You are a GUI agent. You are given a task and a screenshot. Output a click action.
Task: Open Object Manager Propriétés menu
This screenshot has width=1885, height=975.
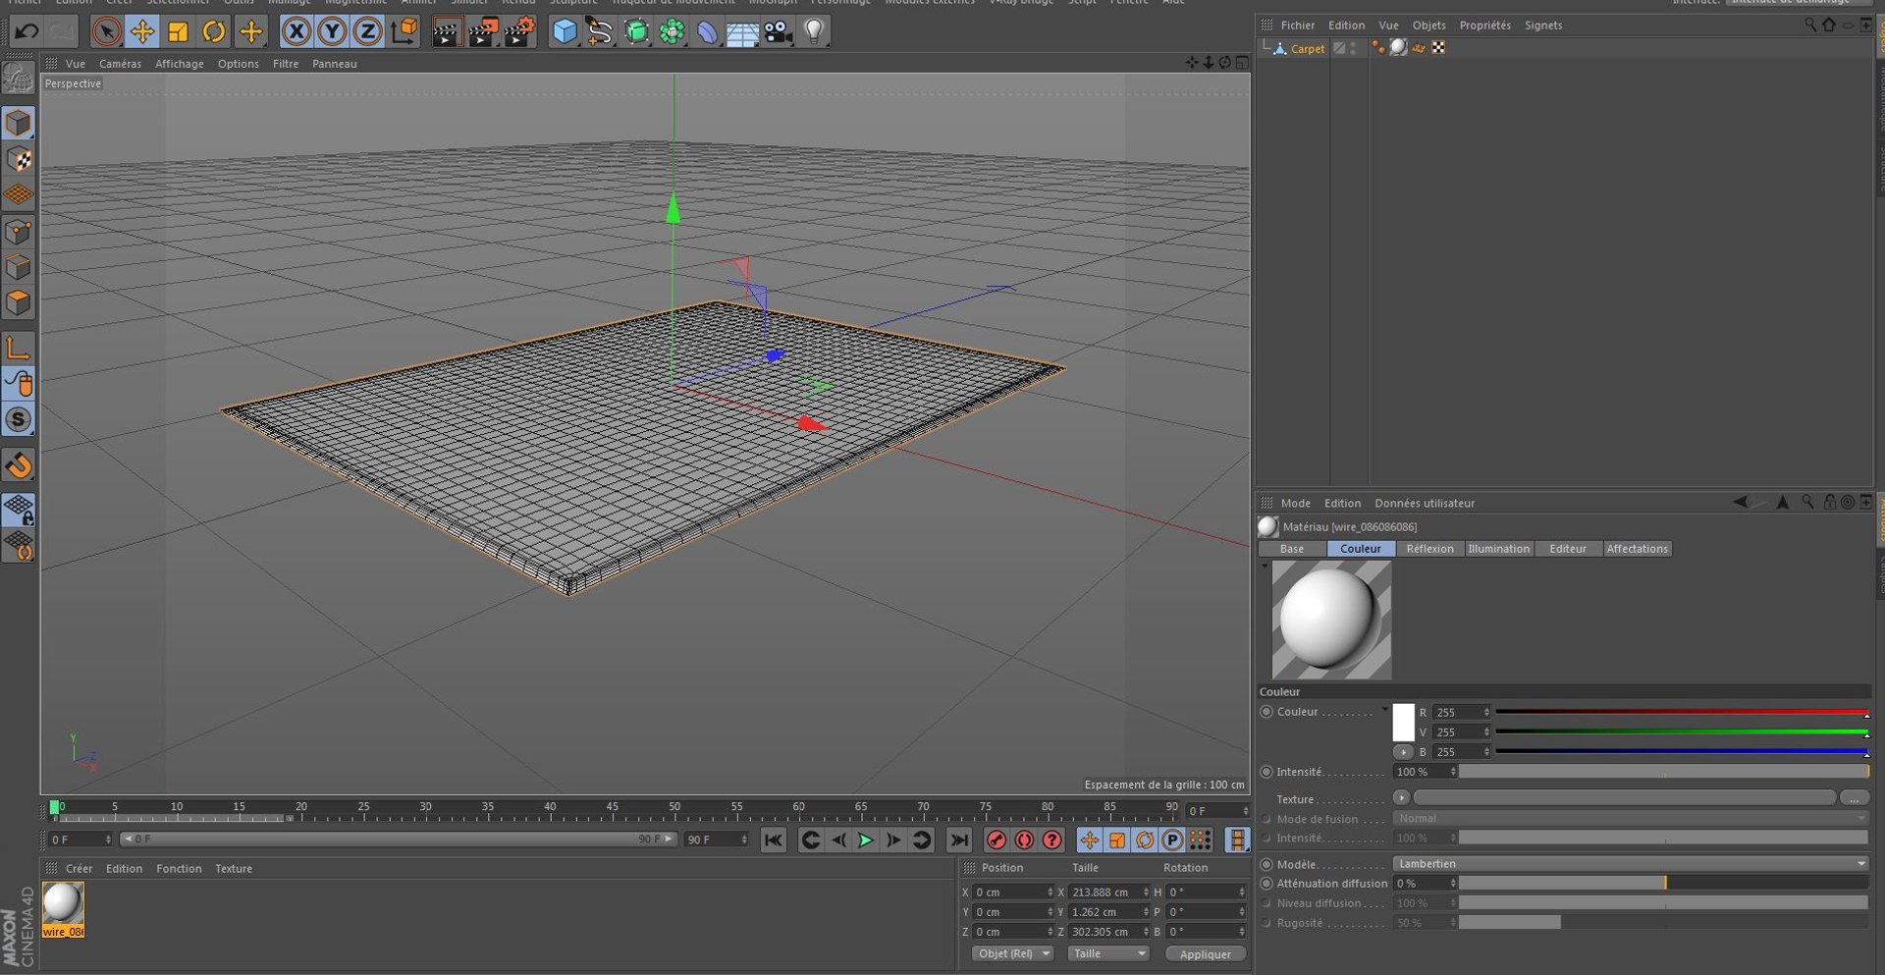[x=1484, y=26]
